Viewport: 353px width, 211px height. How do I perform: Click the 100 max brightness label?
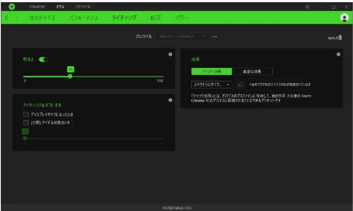tap(160, 81)
